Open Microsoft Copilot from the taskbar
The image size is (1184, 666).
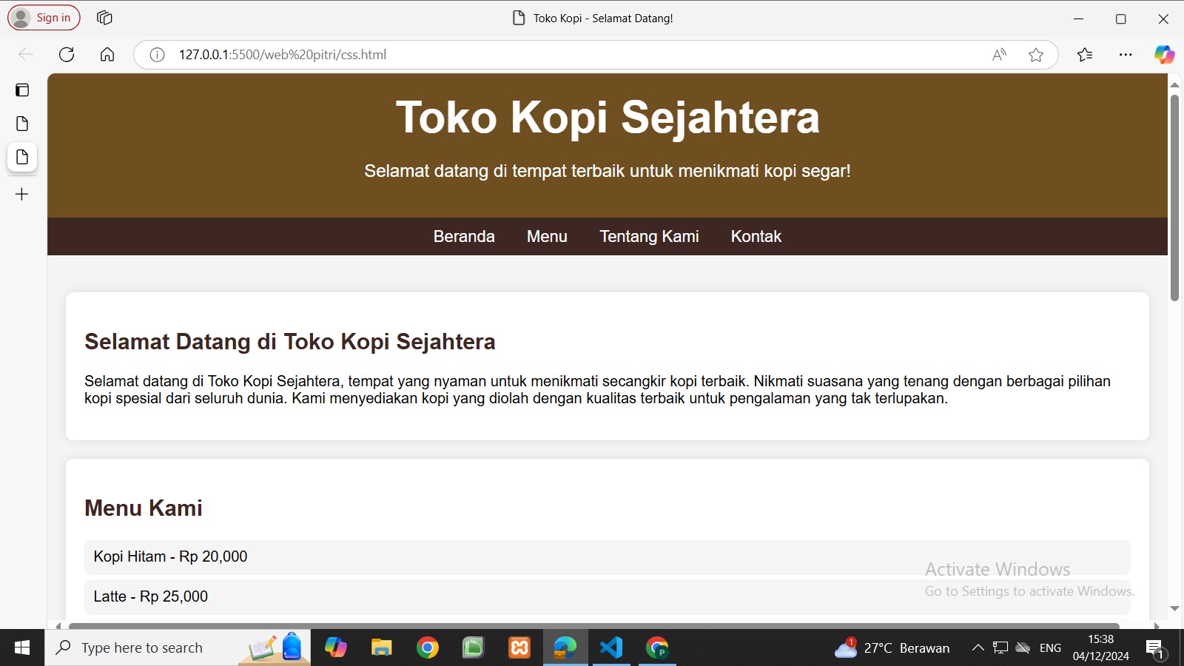pos(336,647)
